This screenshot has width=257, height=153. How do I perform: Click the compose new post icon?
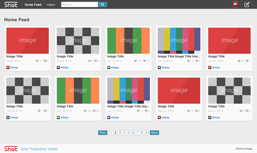tap(247, 5)
